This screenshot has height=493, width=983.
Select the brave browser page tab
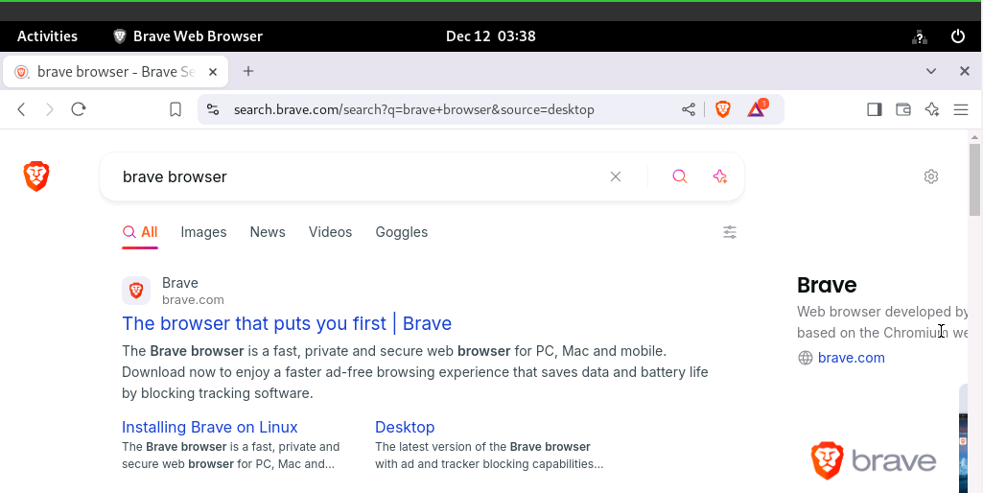[x=116, y=72]
